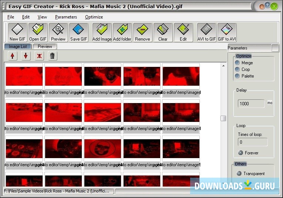Click the Optimize group label
Screen dimensions: 283x198
(244, 56)
